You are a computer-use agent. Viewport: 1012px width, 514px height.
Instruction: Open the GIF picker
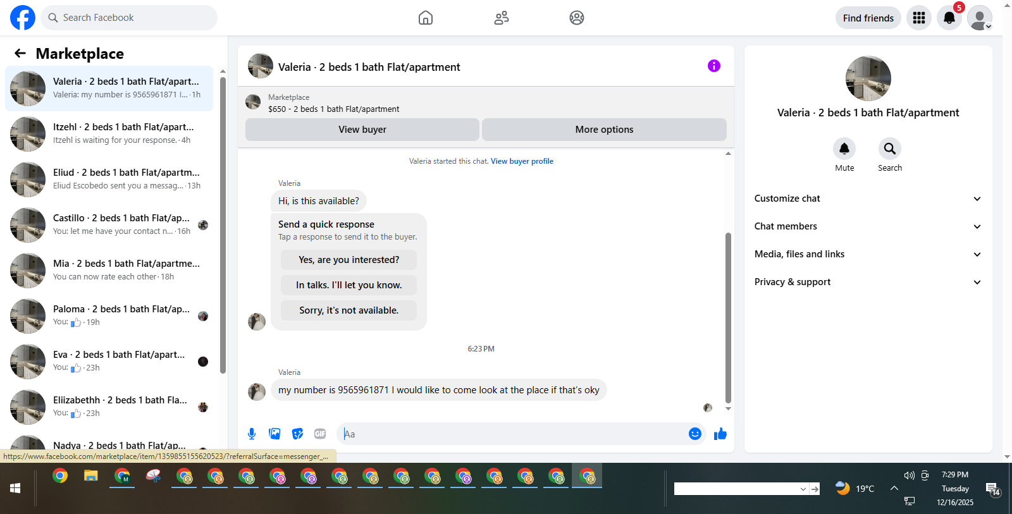point(320,434)
